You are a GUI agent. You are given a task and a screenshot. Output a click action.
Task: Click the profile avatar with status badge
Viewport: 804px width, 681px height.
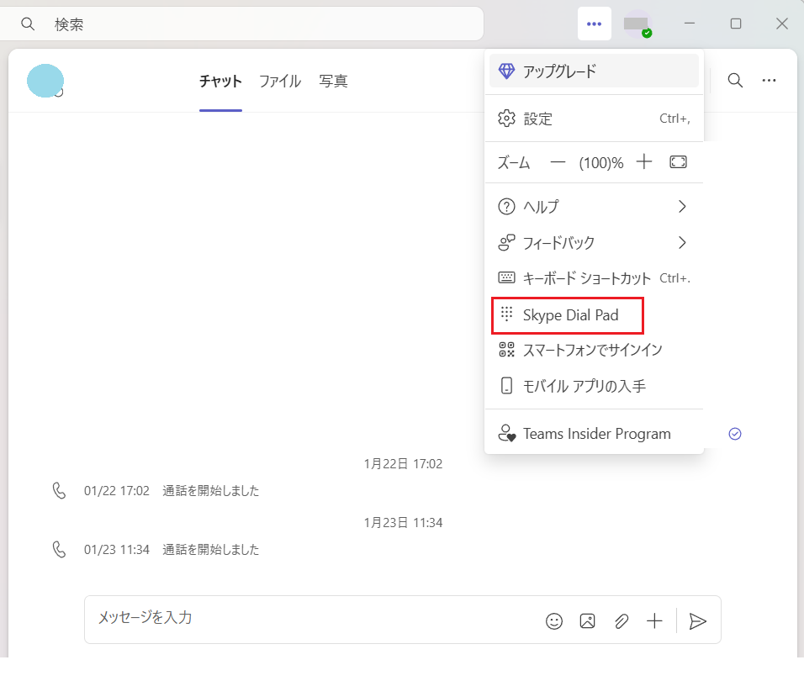(637, 24)
